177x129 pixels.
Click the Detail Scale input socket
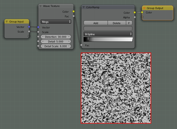click(x=38, y=46)
